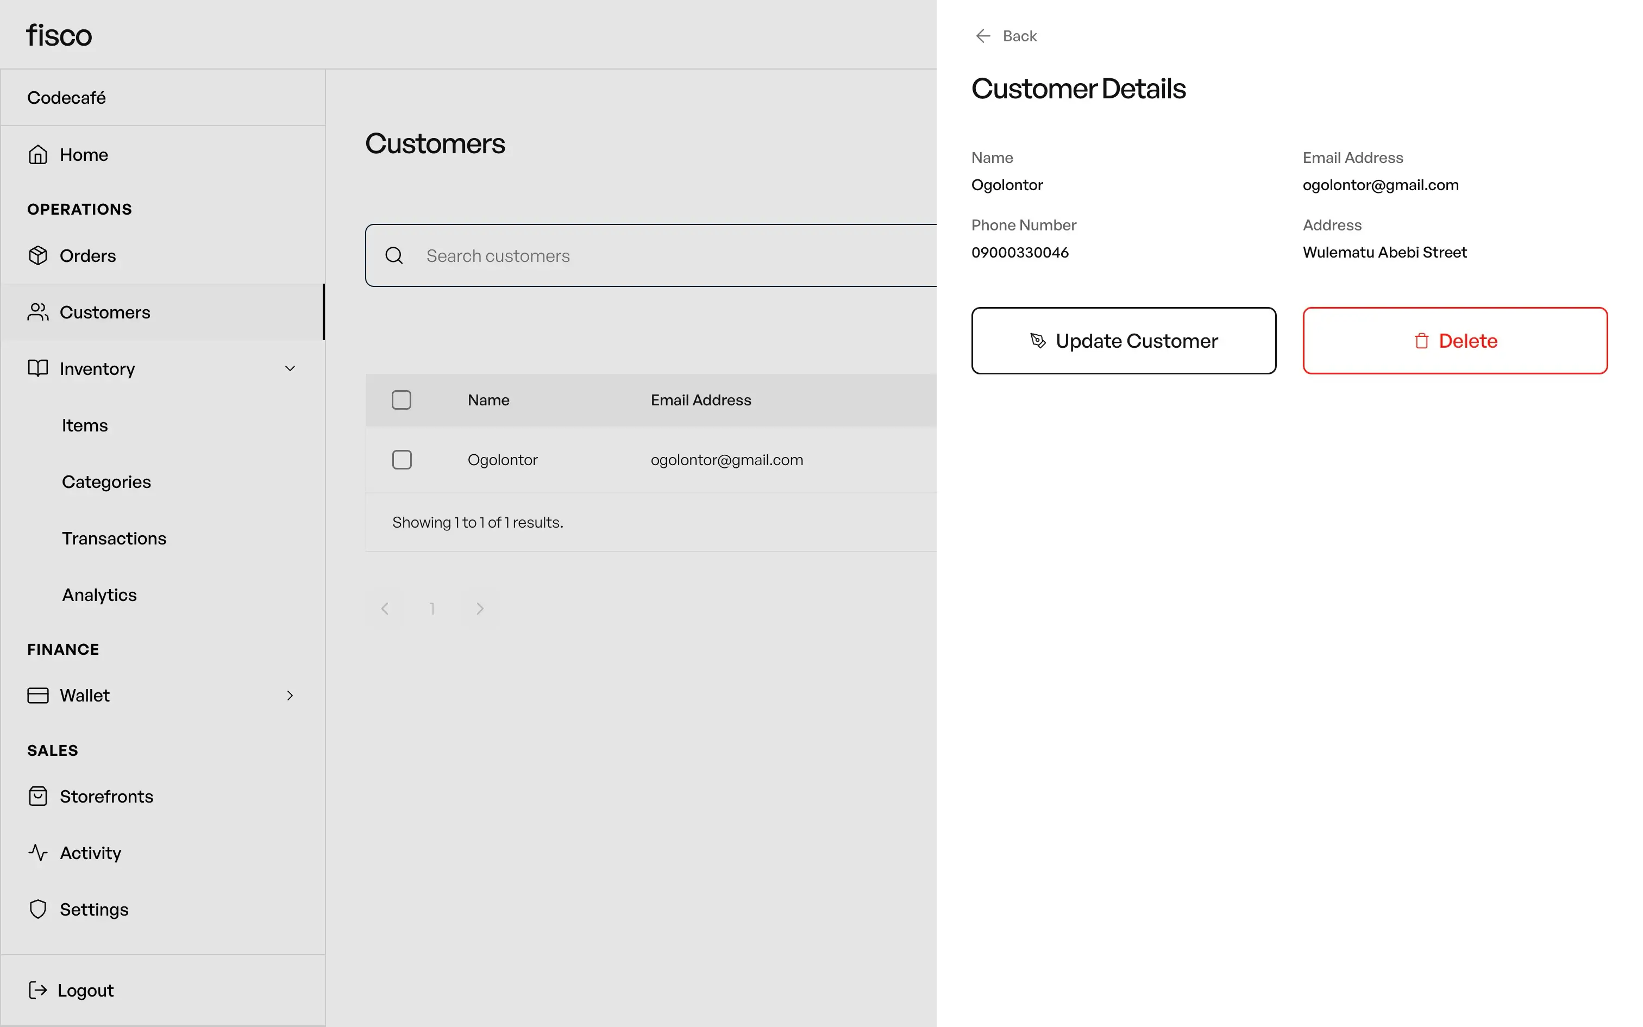Click the Home house icon in sidebar
1643x1027 pixels.
[38, 155]
